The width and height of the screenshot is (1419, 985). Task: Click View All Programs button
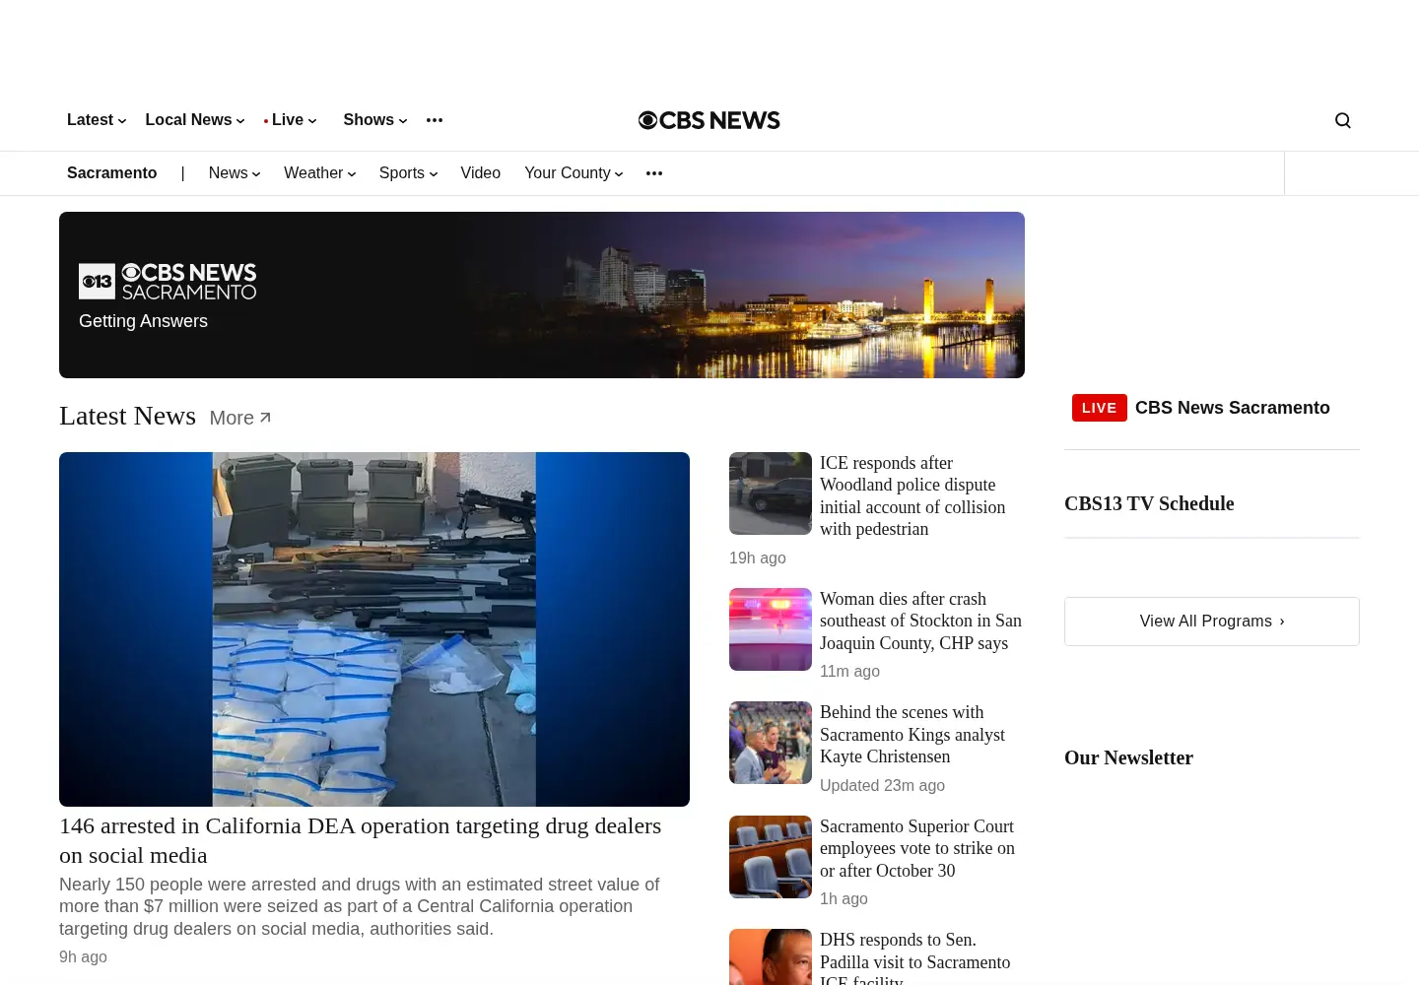1212,622
